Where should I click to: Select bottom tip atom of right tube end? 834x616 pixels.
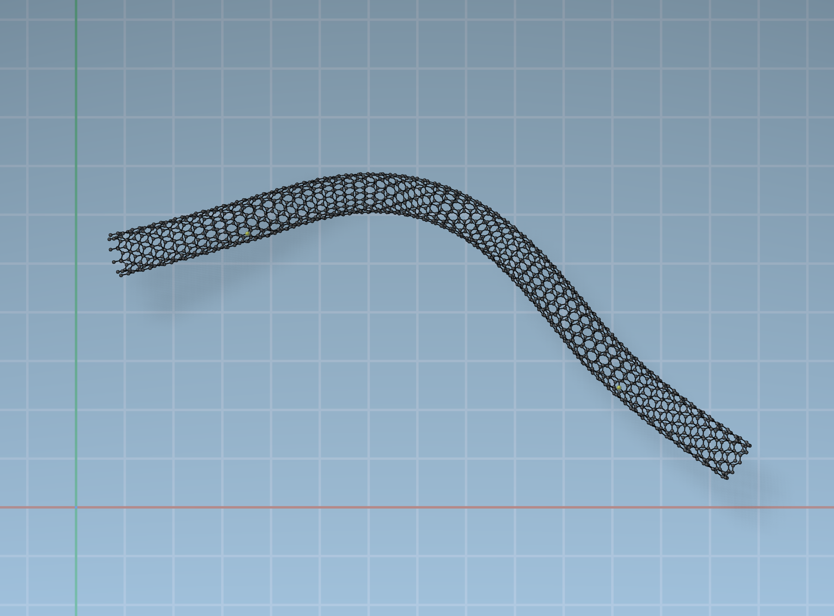point(726,478)
